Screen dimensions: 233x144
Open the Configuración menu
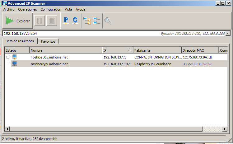coord(51,9)
